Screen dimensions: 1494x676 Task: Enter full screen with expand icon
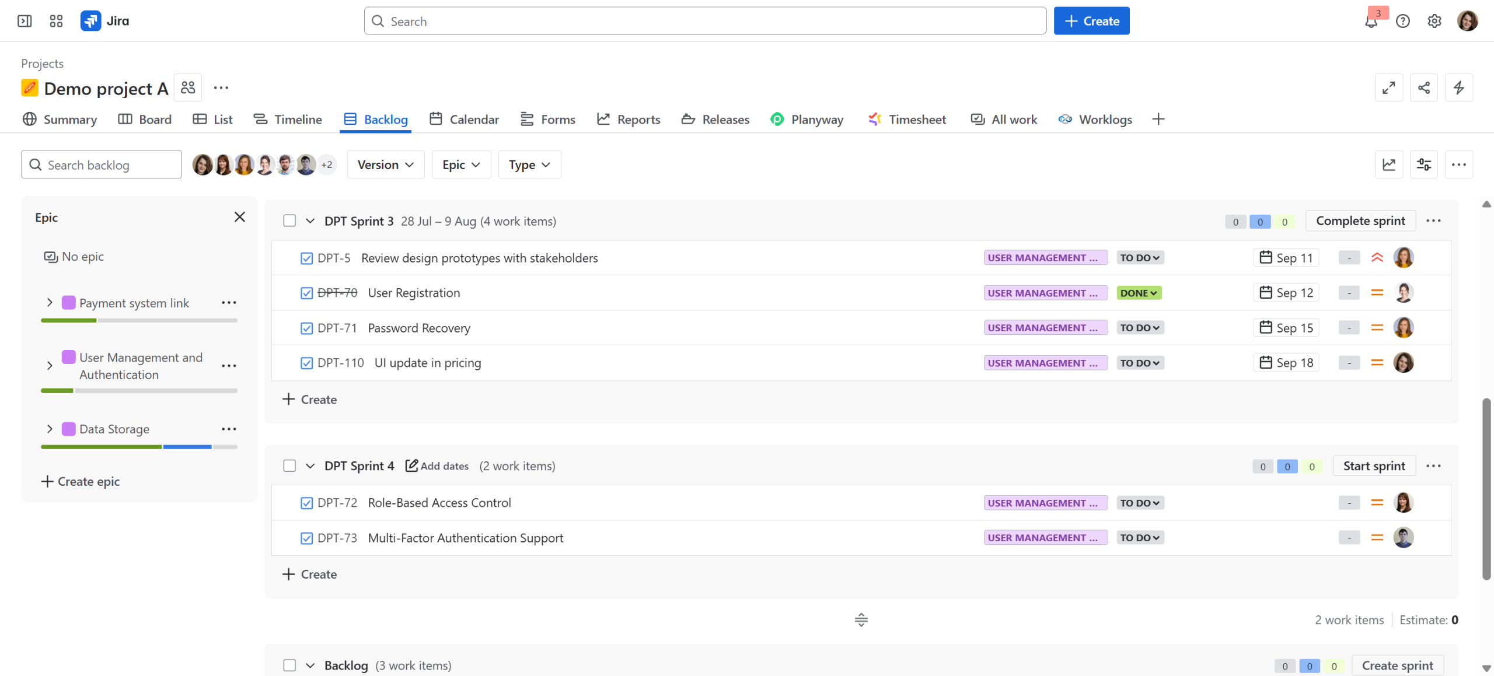(x=1388, y=87)
